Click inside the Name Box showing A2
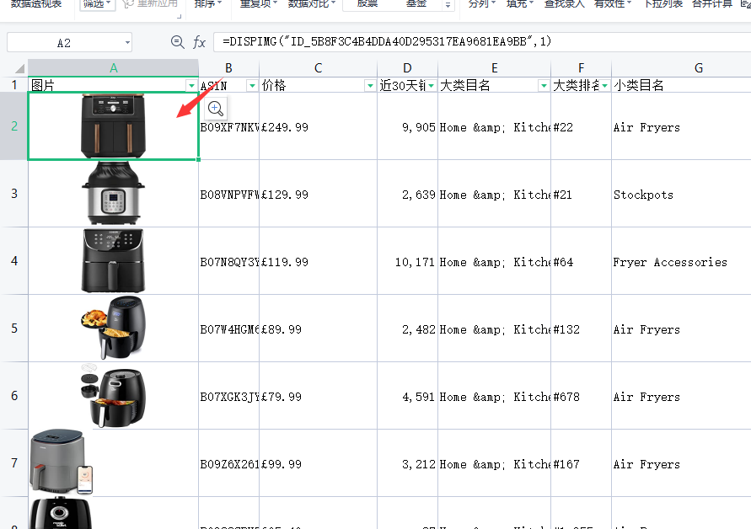This screenshot has width=751, height=529. pos(64,43)
